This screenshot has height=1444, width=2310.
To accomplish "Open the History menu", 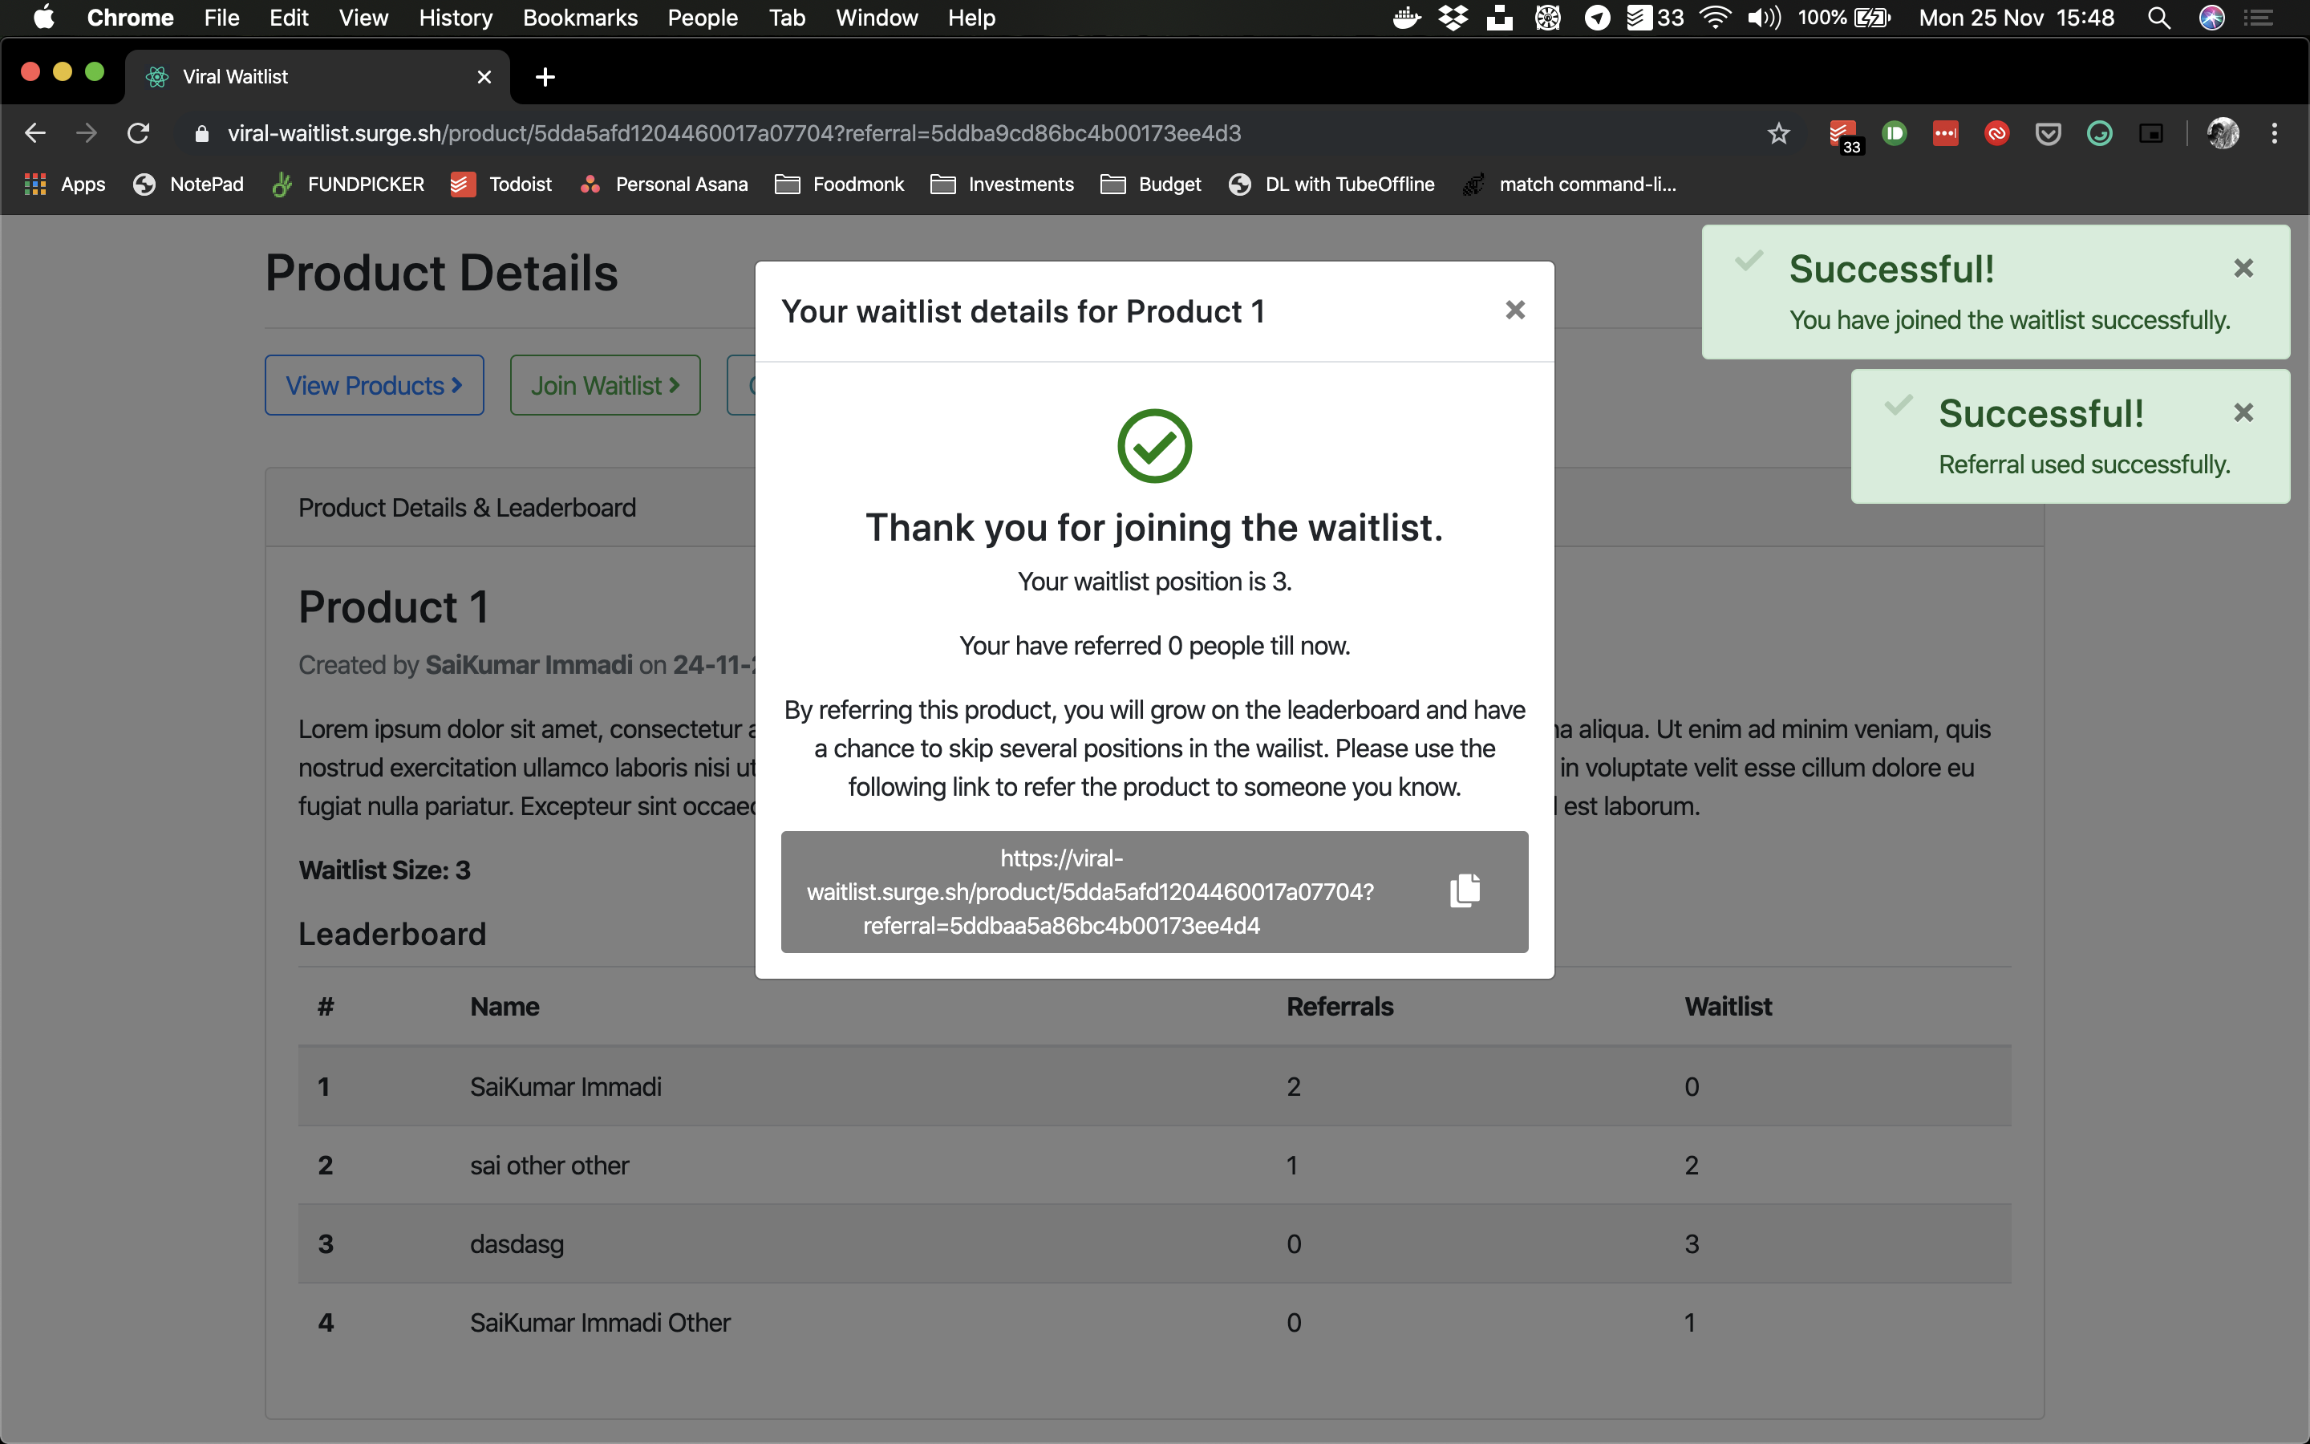I will pos(456,17).
